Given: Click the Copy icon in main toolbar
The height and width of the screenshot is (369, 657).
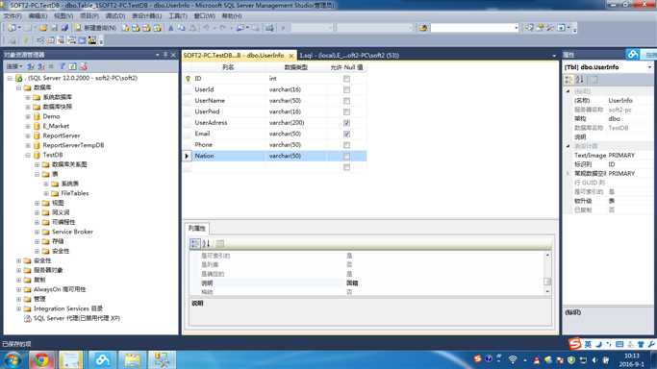Looking at the screenshot, I should 182,28.
